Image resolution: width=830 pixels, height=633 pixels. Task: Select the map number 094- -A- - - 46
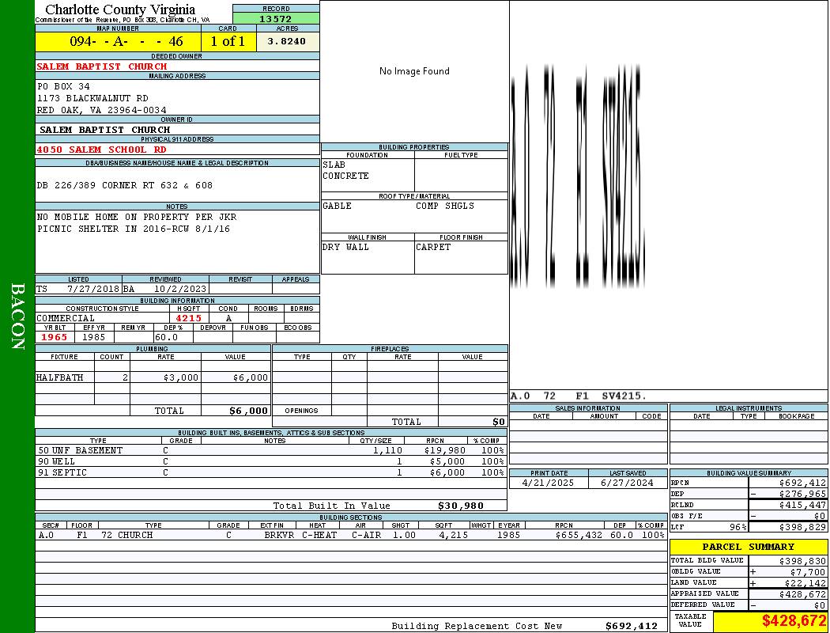126,41
